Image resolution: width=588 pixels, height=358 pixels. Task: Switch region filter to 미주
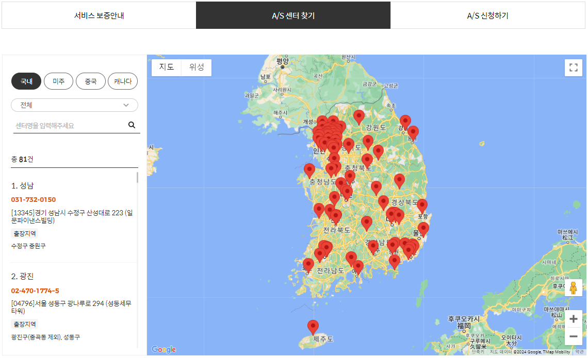(58, 81)
